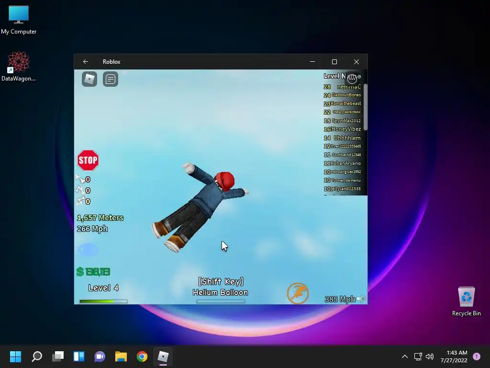Open the volume speaker tray icon
The width and height of the screenshot is (490, 368).
430,356
